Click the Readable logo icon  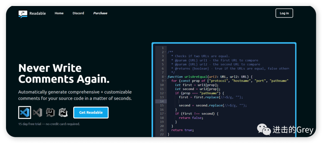[x=23, y=14]
